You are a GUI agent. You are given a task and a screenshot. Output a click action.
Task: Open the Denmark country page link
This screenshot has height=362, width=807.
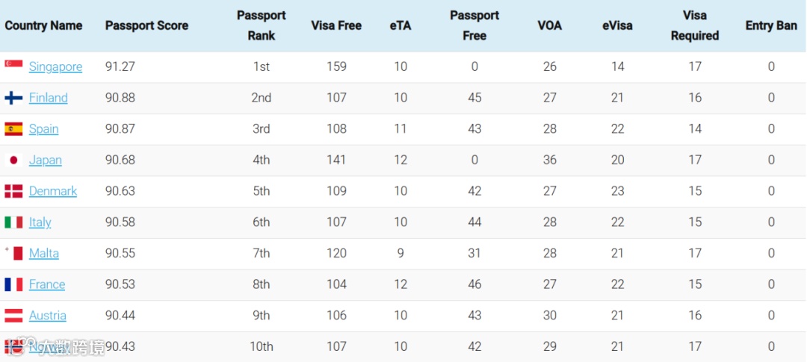coord(53,191)
